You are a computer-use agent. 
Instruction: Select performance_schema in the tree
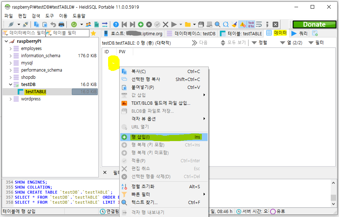pyautogui.click(x=42, y=70)
